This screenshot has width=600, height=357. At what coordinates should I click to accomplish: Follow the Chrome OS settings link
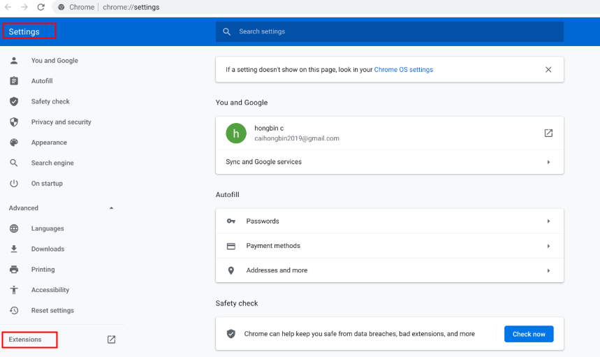403,70
